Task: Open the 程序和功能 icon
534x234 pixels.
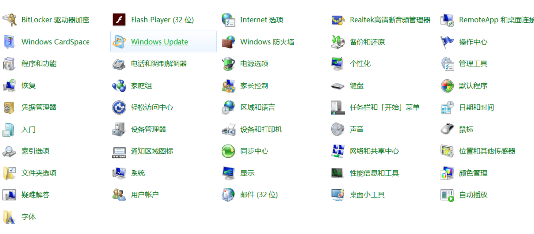Action: coord(9,64)
